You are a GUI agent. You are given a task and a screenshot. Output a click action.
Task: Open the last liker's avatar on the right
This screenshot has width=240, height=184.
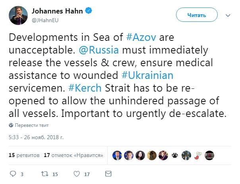click(209, 155)
